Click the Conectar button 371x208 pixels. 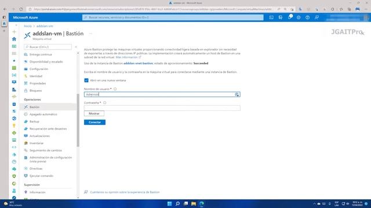[x=94, y=122]
